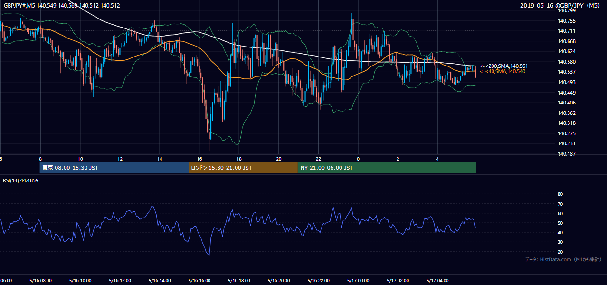Click bottom time label 5/17 04:00

[x=437, y=281]
